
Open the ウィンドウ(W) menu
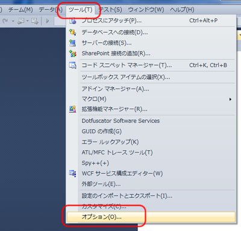(146, 10)
